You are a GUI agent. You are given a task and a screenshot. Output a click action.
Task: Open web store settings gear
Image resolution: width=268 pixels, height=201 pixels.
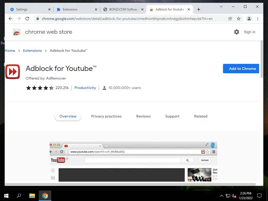pyautogui.click(x=237, y=32)
